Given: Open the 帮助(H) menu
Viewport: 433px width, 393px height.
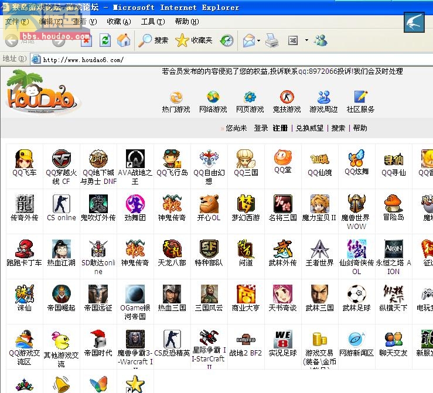Looking at the screenshot, I should click(187, 22).
